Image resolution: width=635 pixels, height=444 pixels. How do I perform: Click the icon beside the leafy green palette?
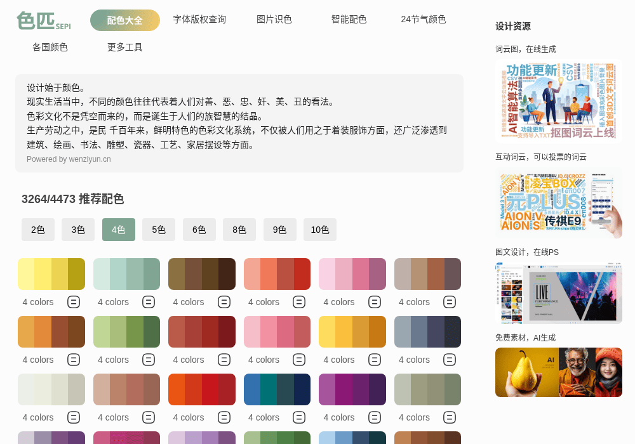pyautogui.click(x=149, y=360)
